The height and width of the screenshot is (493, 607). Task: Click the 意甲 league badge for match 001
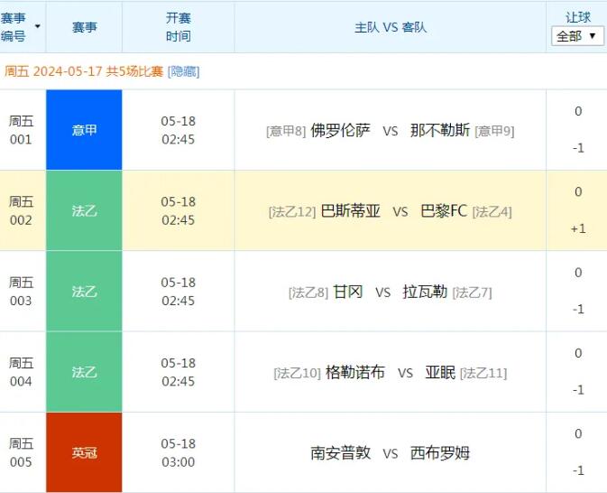[x=84, y=130]
